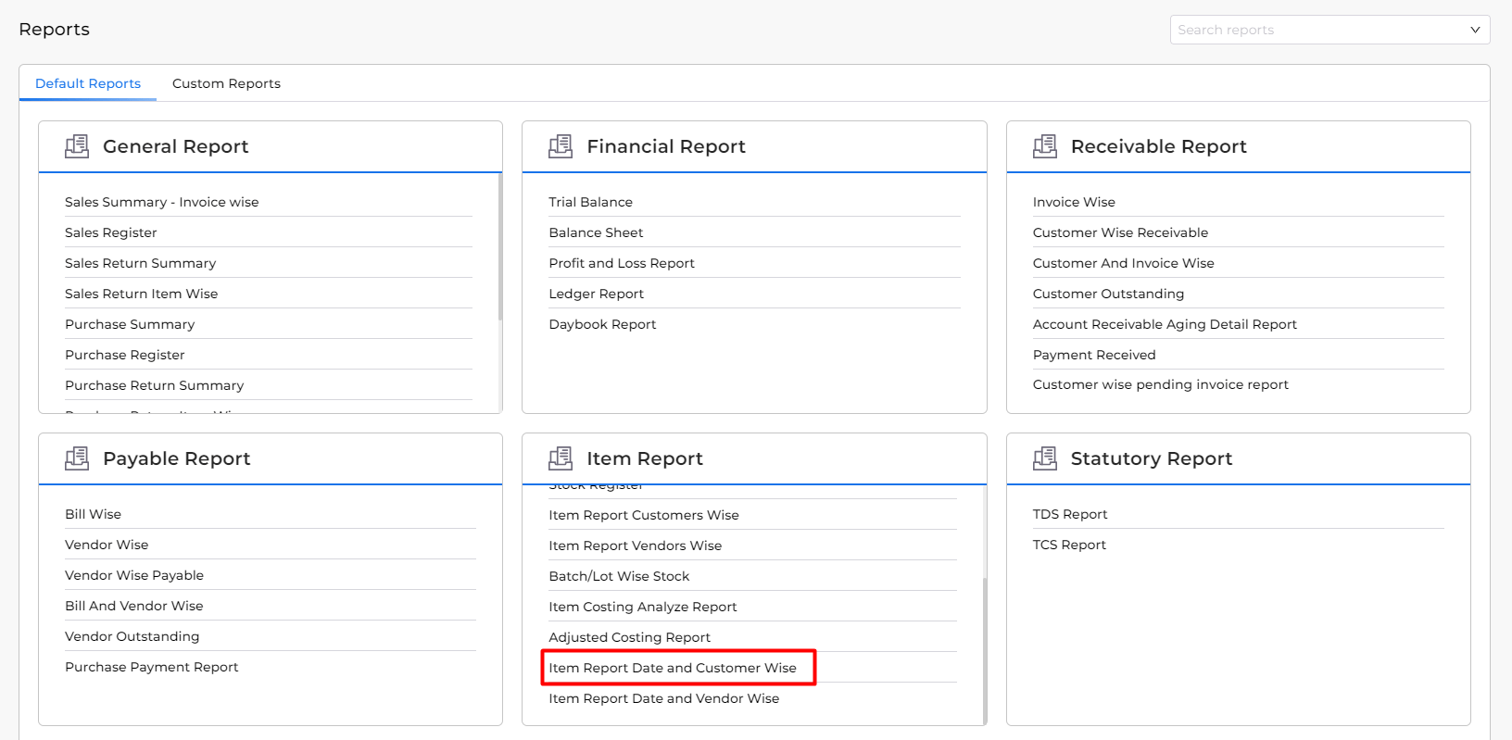Viewport: 1512px width, 740px height.
Task: Open the Vendor Wise Payable report
Action: coord(134,575)
